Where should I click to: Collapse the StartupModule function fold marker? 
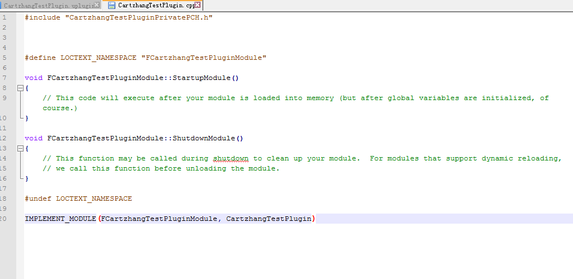(x=21, y=88)
